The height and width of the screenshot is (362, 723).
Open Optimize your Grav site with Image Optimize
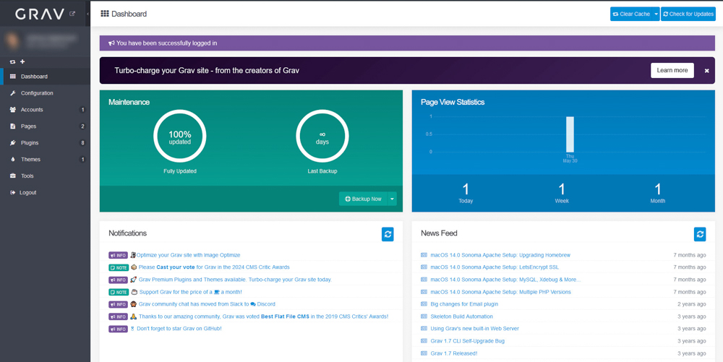[x=188, y=255]
